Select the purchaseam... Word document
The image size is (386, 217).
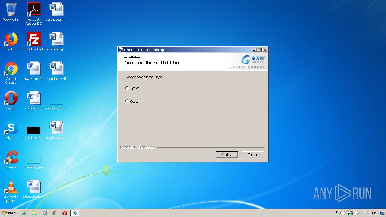pos(56,12)
